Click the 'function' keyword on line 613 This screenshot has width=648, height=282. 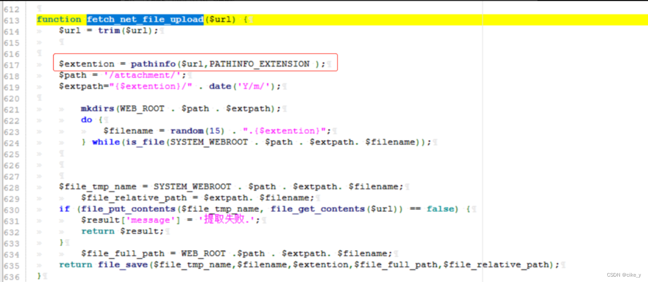tap(59, 20)
